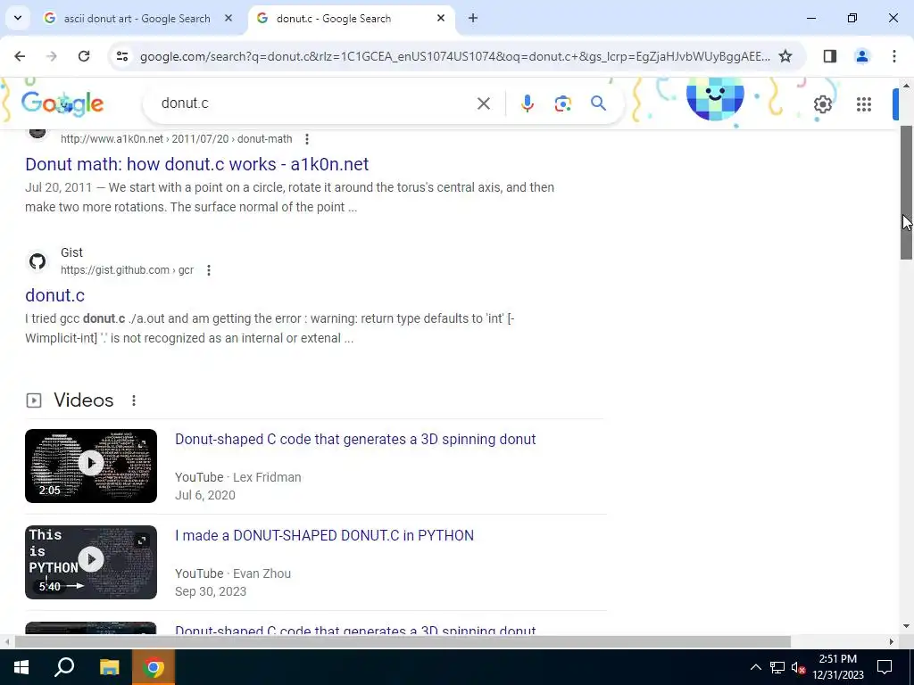Toggle the Chrome side panel
The image size is (914, 685).
click(x=829, y=56)
